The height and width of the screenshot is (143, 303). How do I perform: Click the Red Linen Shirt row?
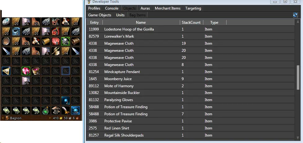(x=190, y=128)
